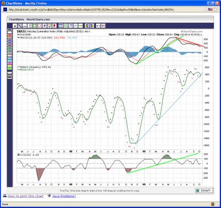Choose the vertical line tool
Image resolution: width=221 pixels, height=208 pixels.
pos(30,25)
